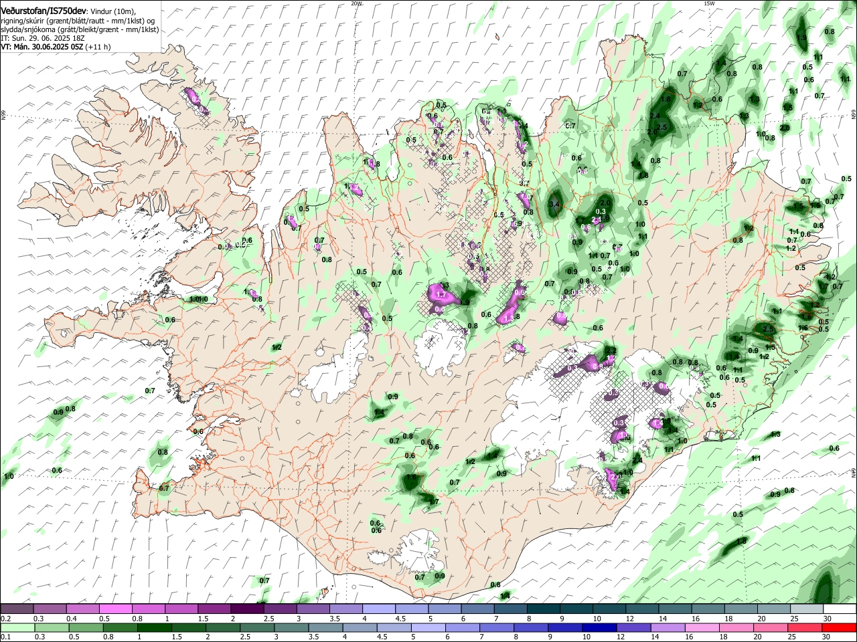857x642 pixels.
Task: Click the '(+11 h)' forecast offset text
Action: pyautogui.click(x=98, y=47)
